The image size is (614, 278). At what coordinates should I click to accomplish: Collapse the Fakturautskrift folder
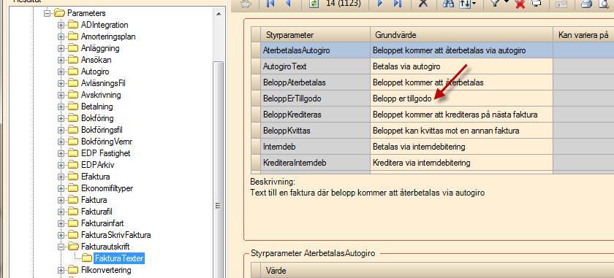point(61,247)
